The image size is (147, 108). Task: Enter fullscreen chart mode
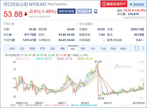tap(137, 48)
